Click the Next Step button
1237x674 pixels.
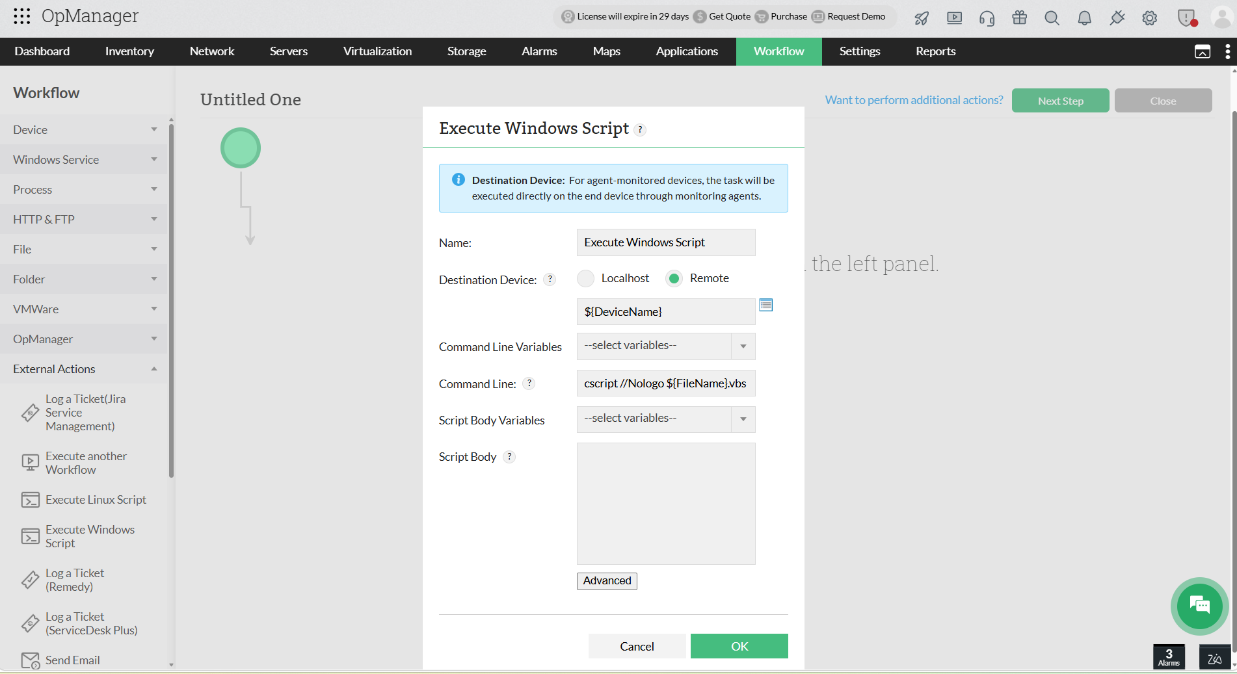[x=1061, y=101]
